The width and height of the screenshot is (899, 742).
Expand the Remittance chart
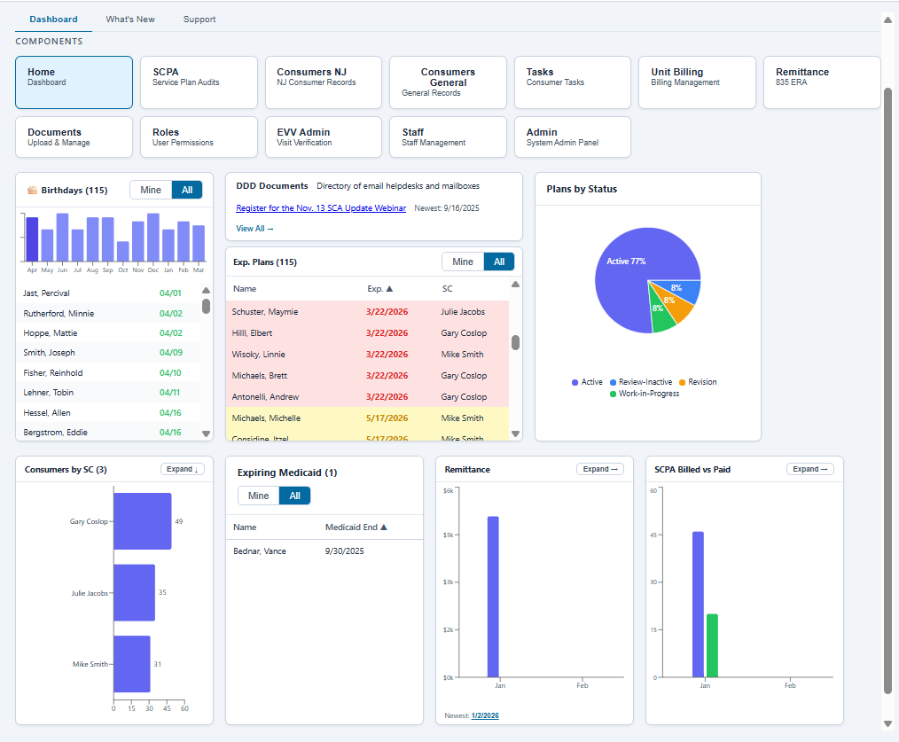(x=599, y=469)
